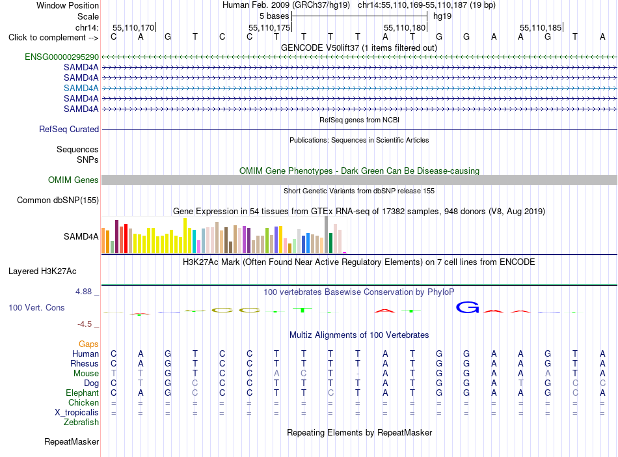Click 'Repeating Elements by RepeatMasker' title

coord(359,432)
